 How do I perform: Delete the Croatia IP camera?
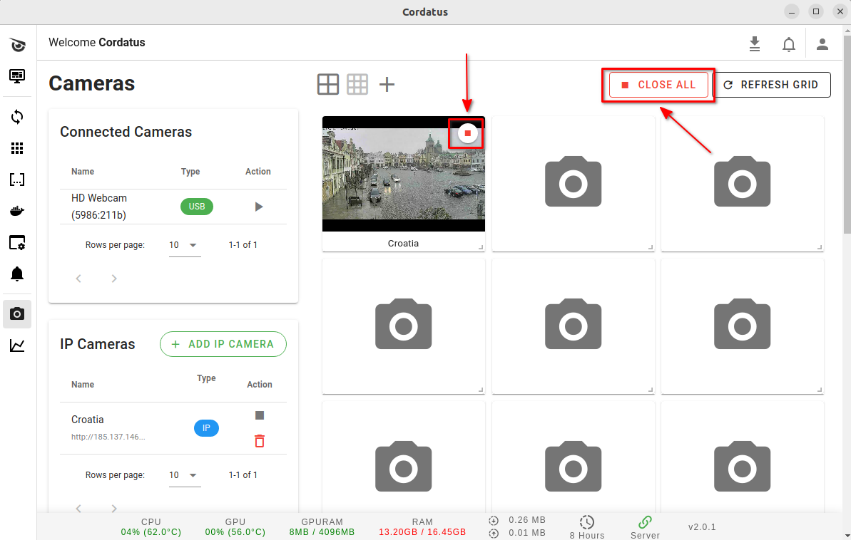(x=260, y=441)
